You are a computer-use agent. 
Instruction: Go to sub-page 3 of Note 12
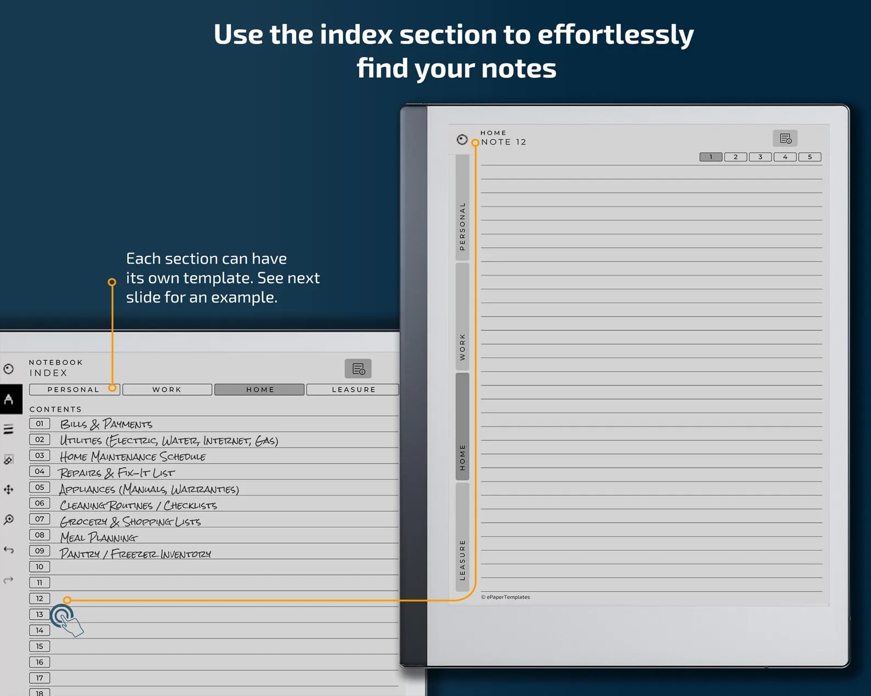tap(760, 157)
